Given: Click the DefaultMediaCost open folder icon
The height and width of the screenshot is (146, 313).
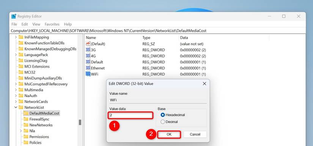Looking at the screenshot, I should tap(26, 113).
